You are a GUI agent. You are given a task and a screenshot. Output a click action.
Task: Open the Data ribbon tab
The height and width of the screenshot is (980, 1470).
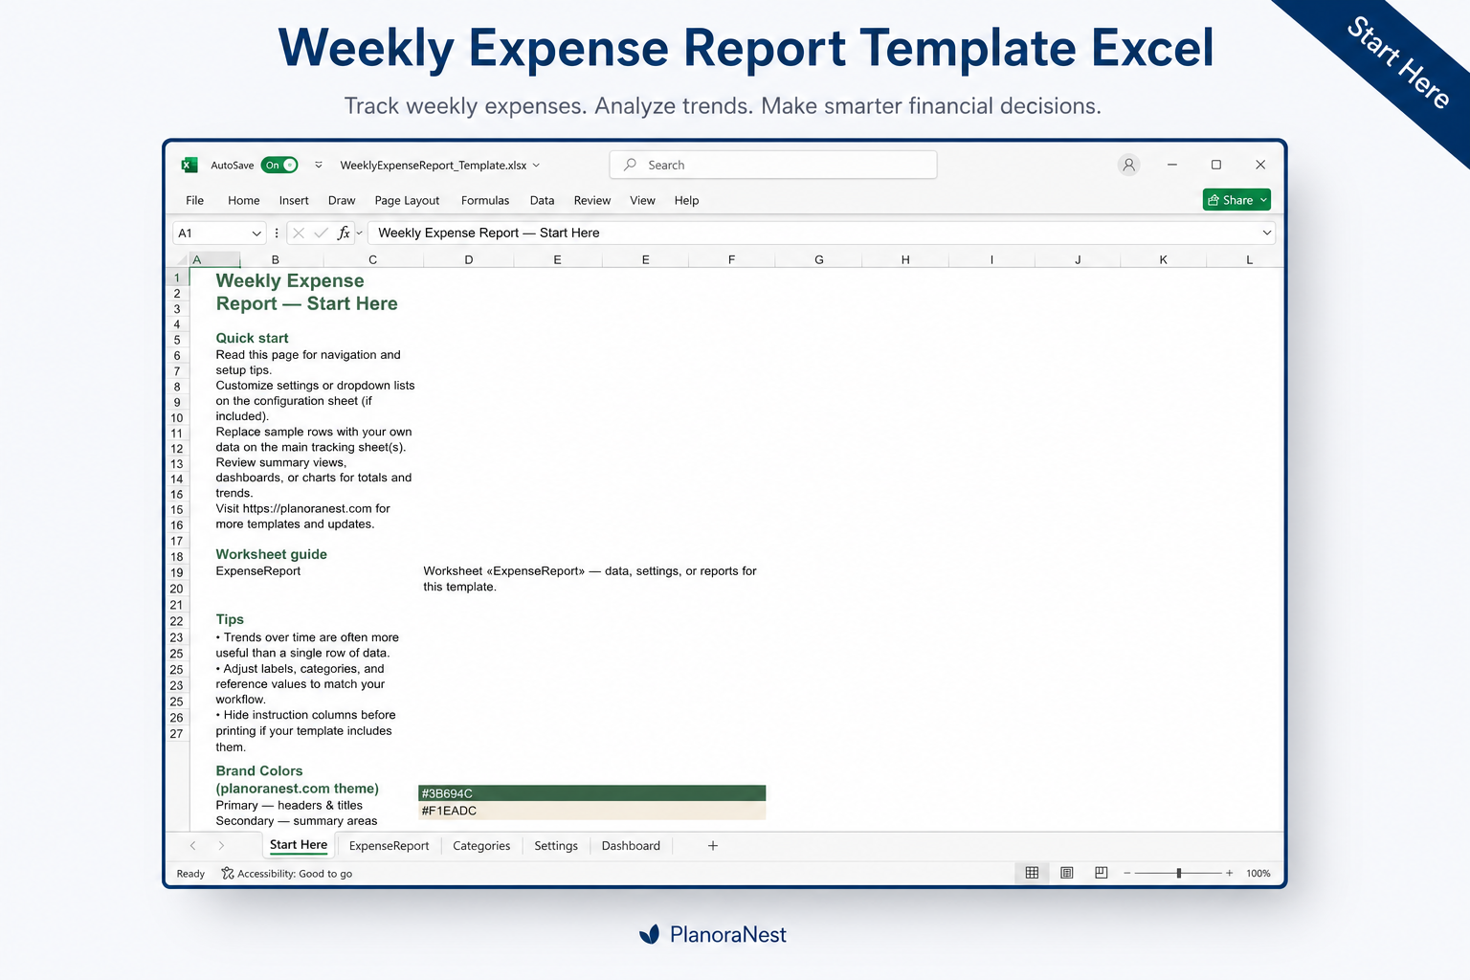(x=542, y=200)
